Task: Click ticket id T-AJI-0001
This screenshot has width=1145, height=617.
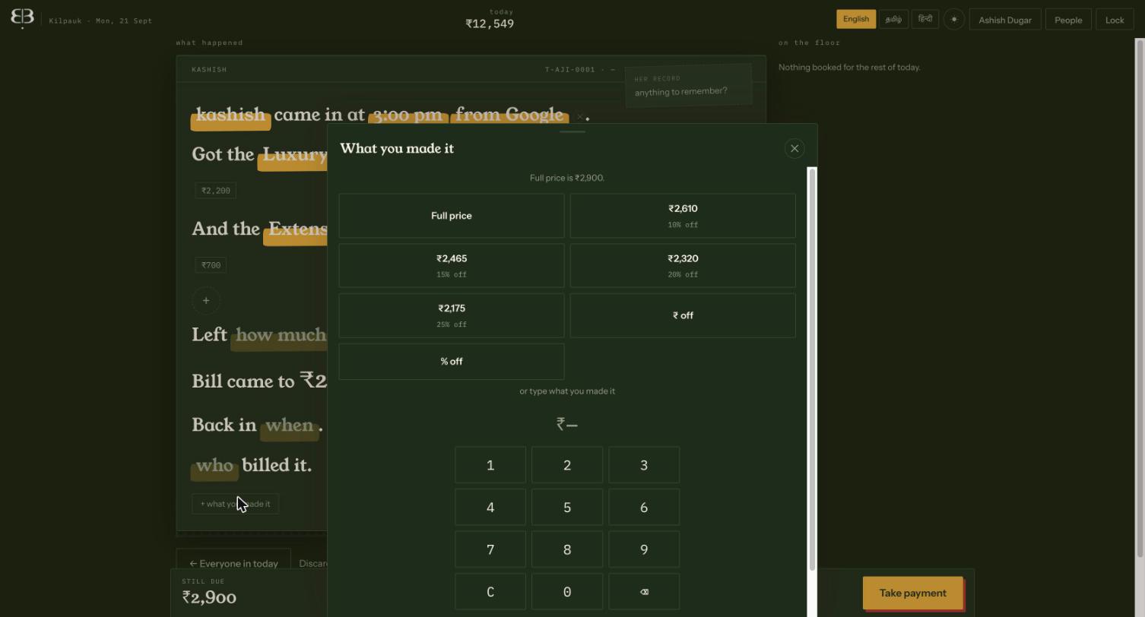Action: point(570,70)
